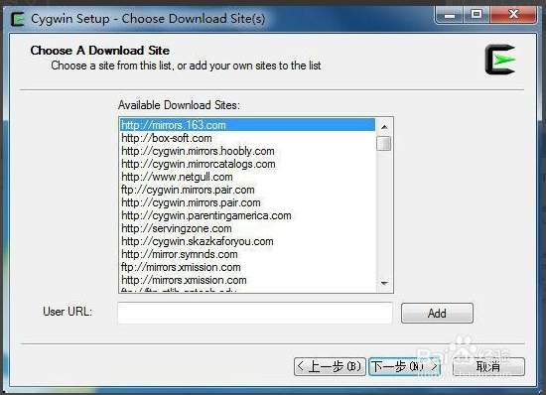Choose the http://mirror.symnds.com site
This screenshot has width=546, height=395.
tap(247, 254)
